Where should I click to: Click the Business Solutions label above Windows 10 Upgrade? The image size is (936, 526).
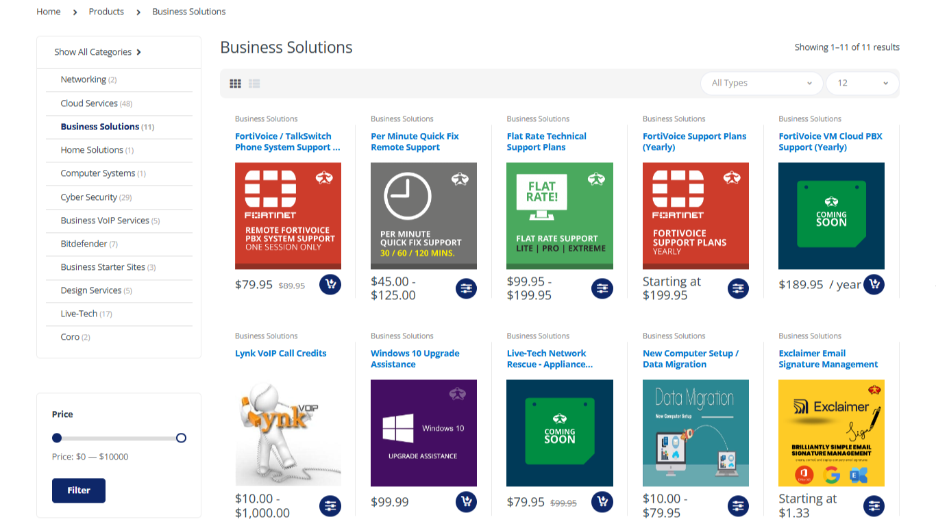click(402, 336)
